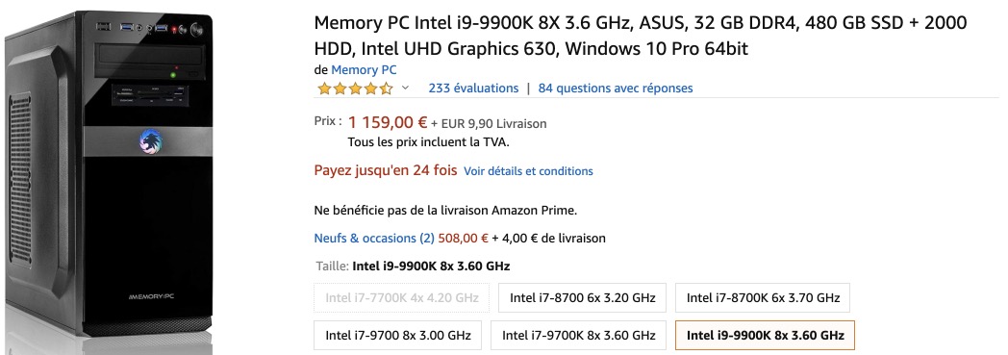Click the Payez jusqu'en 24 fois text
The height and width of the screenshot is (355, 1008).
[x=386, y=170]
